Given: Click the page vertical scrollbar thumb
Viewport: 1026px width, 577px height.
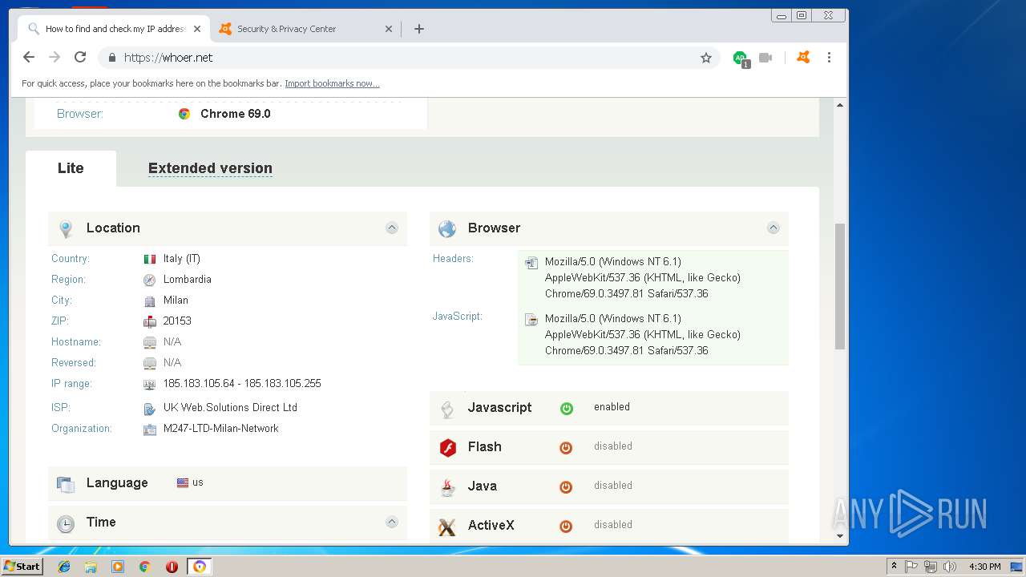Looking at the screenshot, I should (840, 286).
